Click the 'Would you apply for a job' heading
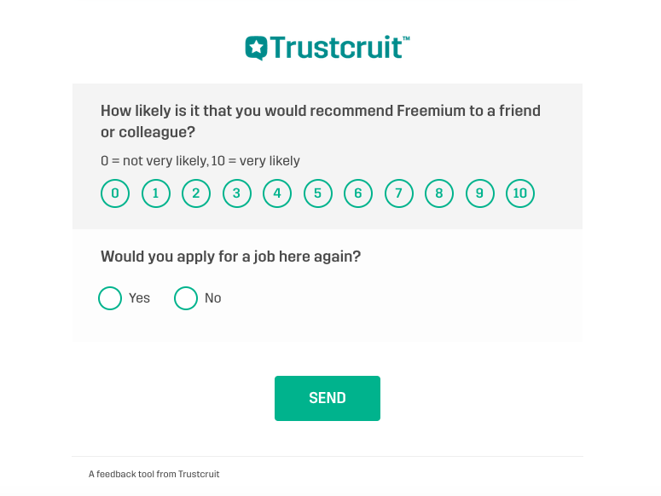The height and width of the screenshot is (496, 661). tap(230, 257)
